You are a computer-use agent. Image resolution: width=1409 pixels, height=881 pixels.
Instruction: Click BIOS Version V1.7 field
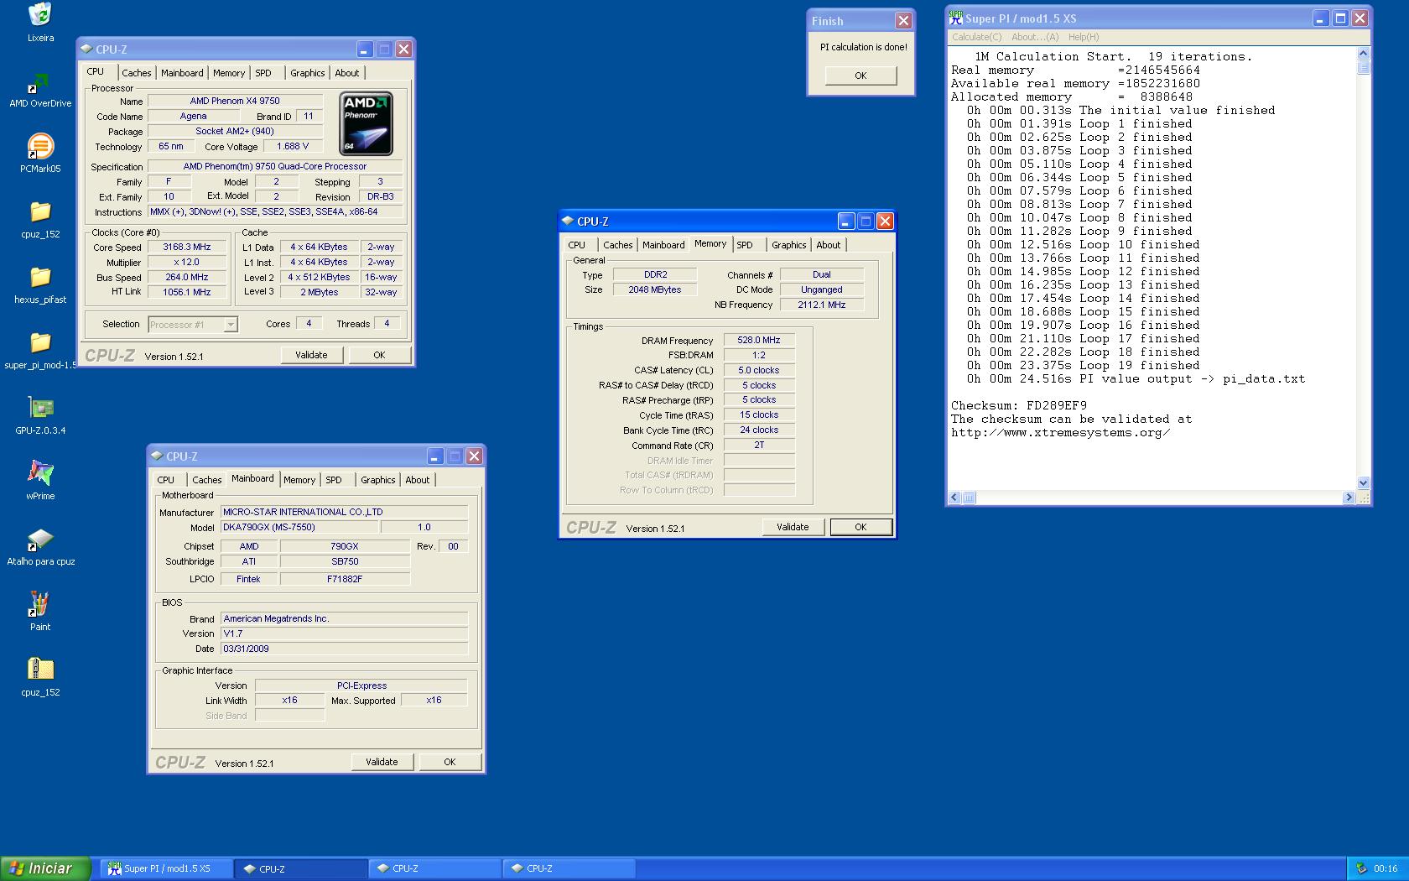[344, 633]
